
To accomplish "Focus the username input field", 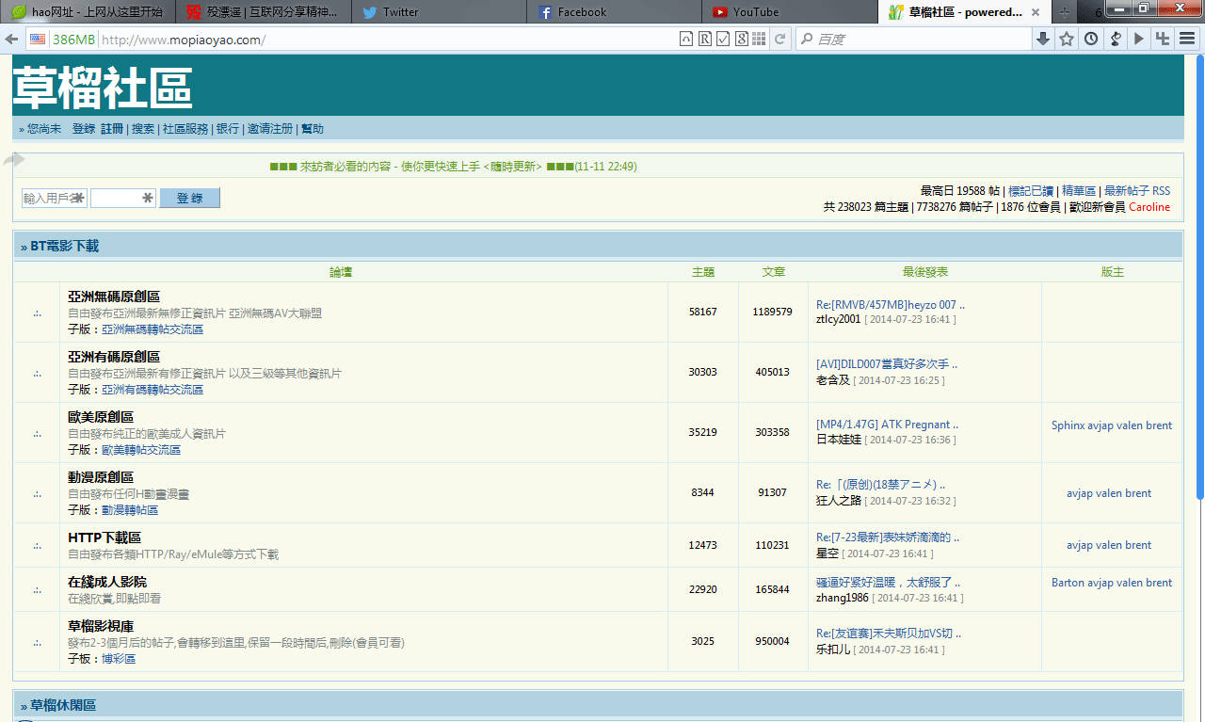I will (x=55, y=198).
